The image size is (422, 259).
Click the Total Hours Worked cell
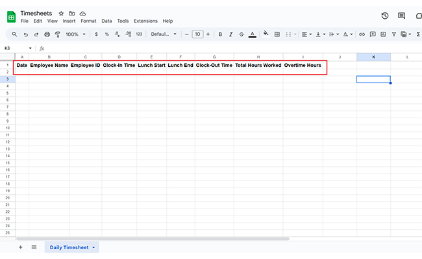[x=258, y=65]
